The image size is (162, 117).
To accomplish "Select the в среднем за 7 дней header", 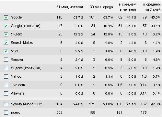I will click(152, 7).
